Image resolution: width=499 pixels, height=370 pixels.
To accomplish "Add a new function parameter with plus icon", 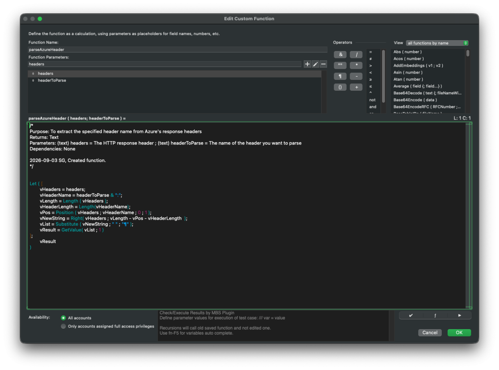I will pos(307,64).
